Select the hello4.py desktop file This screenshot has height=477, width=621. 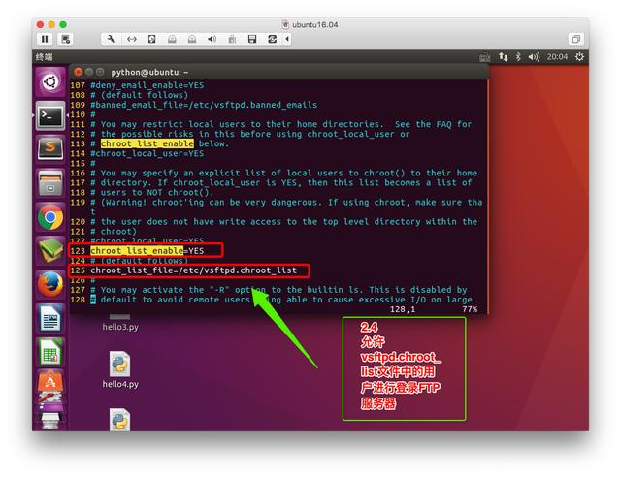(x=120, y=370)
